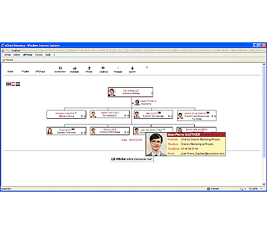The width and height of the screenshot is (267, 234).
Task: Click the Rechercher binoculars toolbar icon
Action: pos(60,68)
